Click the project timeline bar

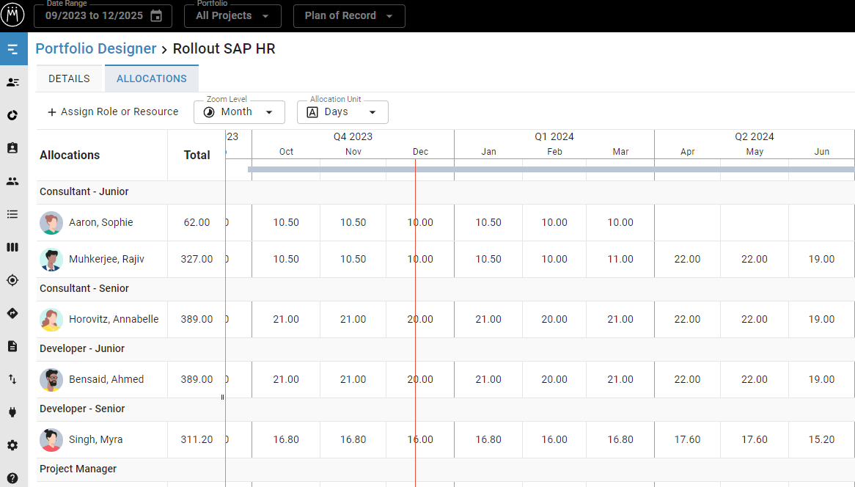551,169
